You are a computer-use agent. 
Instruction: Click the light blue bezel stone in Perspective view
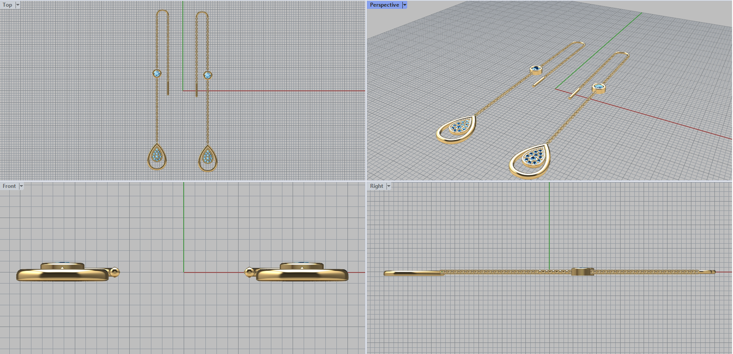click(599, 87)
